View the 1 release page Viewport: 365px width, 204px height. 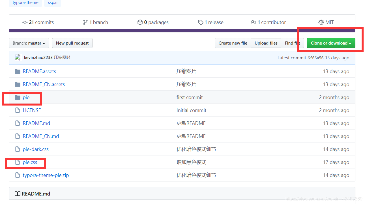211,22
